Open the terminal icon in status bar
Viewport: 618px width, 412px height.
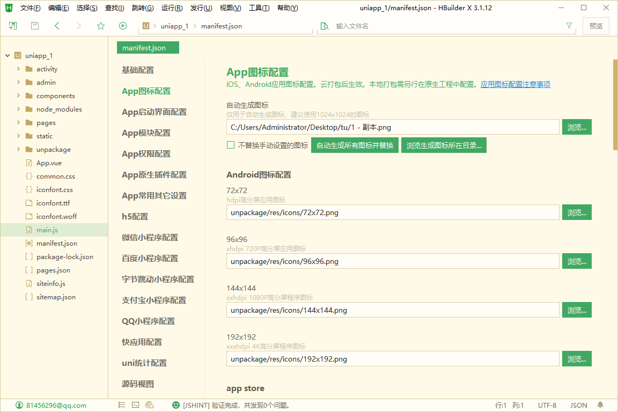(x=136, y=405)
